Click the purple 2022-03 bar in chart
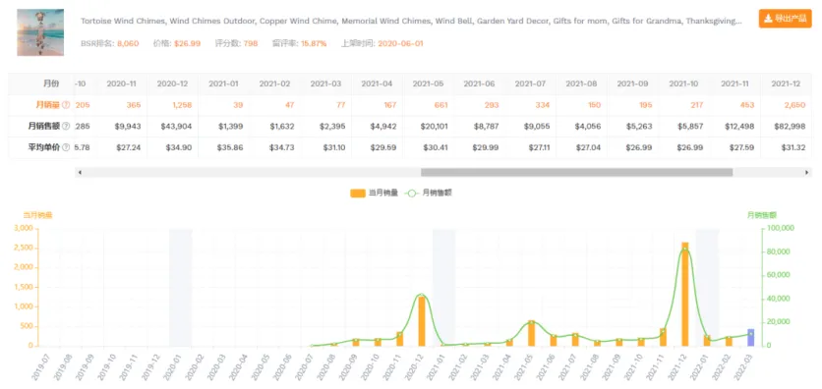822x389 pixels. tap(750, 337)
